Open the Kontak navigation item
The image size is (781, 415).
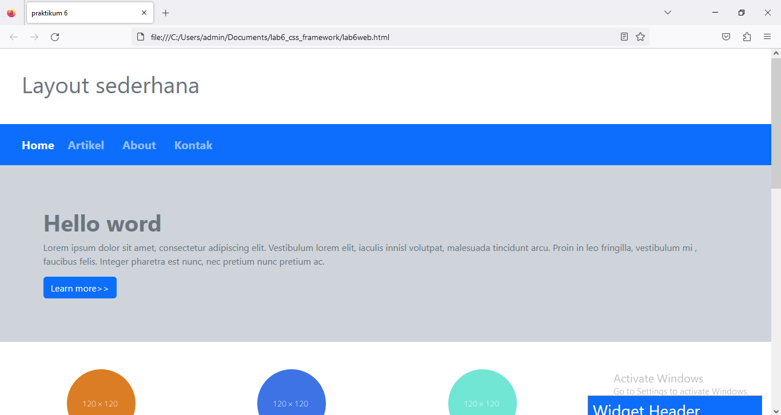(193, 145)
